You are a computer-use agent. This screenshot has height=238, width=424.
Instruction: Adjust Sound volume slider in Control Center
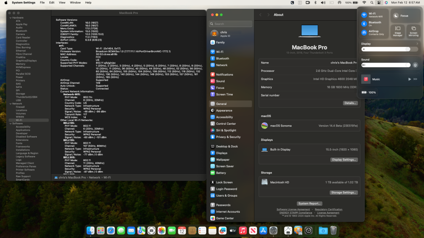click(x=386, y=65)
